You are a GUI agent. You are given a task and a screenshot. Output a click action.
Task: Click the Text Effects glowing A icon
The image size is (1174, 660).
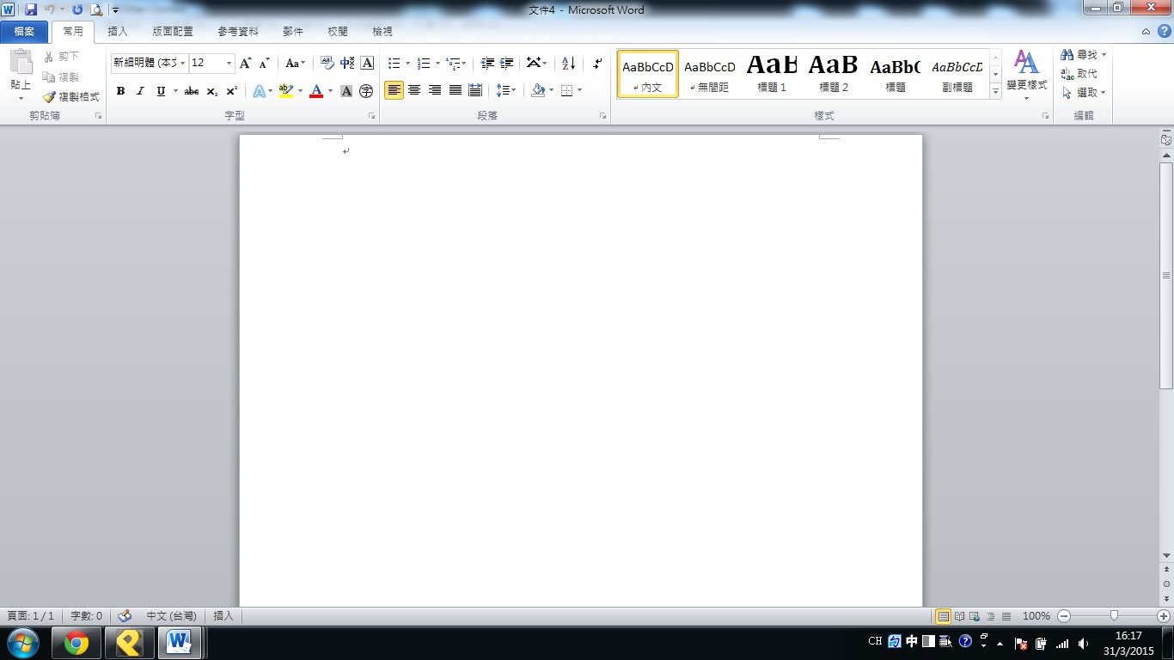pos(259,90)
